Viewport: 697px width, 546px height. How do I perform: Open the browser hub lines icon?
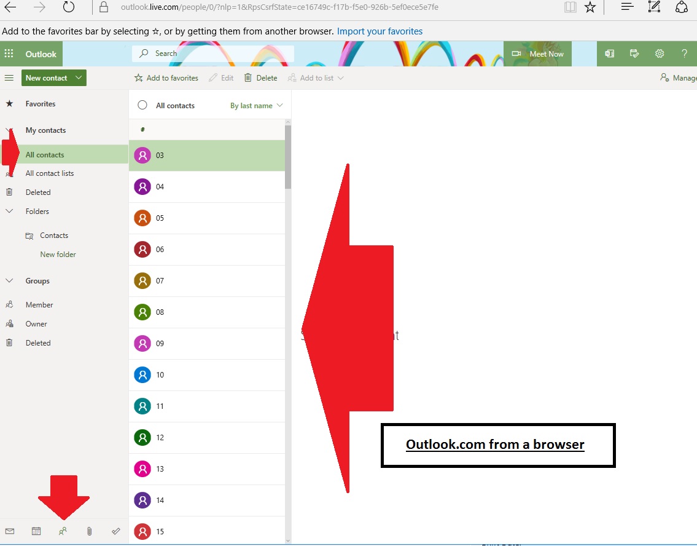point(627,7)
